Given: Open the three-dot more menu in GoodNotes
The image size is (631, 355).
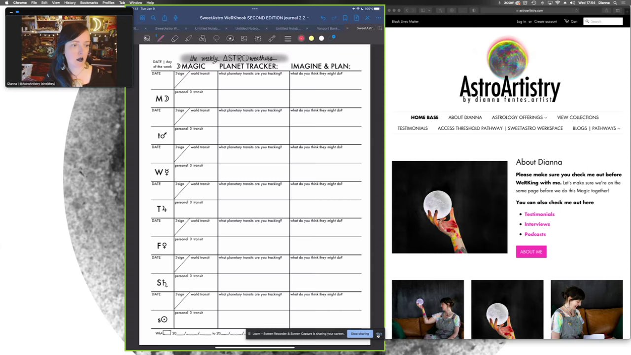Looking at the screenshot, I should coord(379,18).
